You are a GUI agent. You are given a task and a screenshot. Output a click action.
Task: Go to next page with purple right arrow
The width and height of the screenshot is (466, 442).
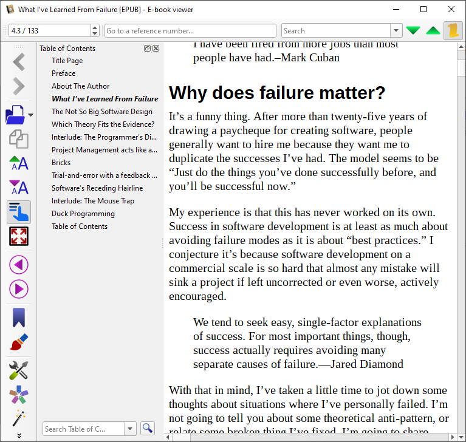coord(19,289)
